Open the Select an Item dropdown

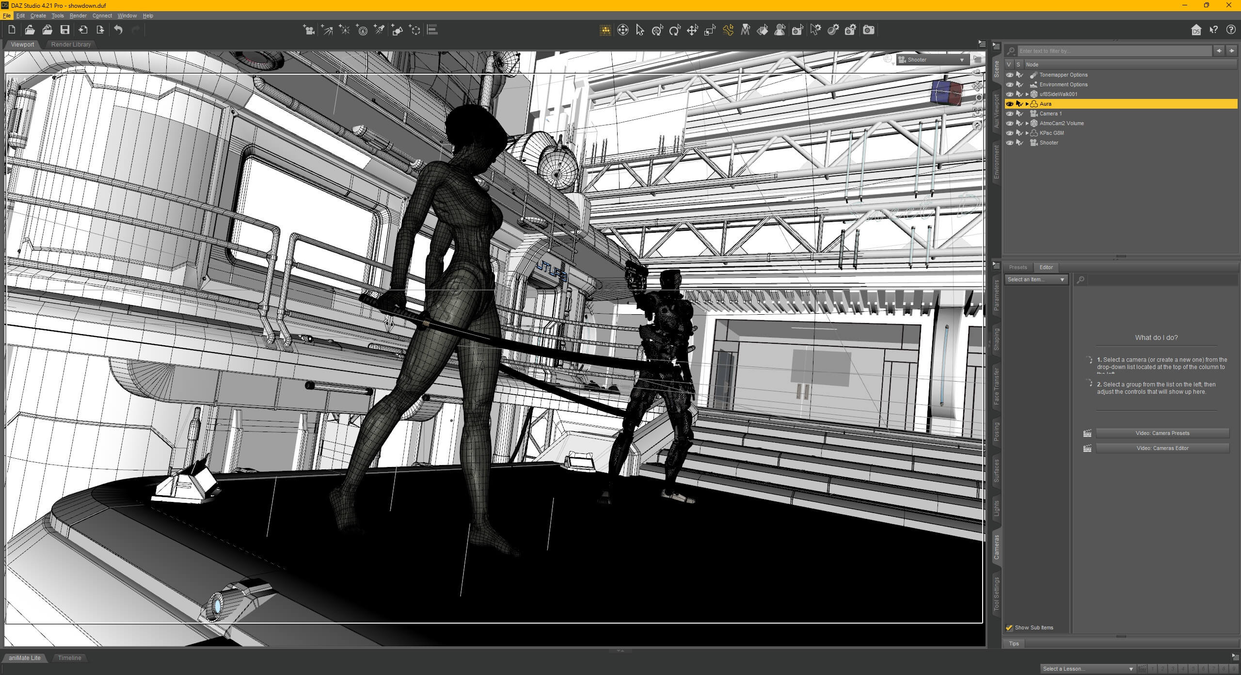click(x=1036, y=279)
